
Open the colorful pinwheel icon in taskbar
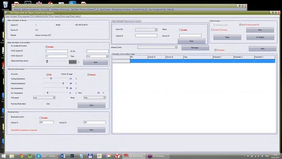pos(108,156)
